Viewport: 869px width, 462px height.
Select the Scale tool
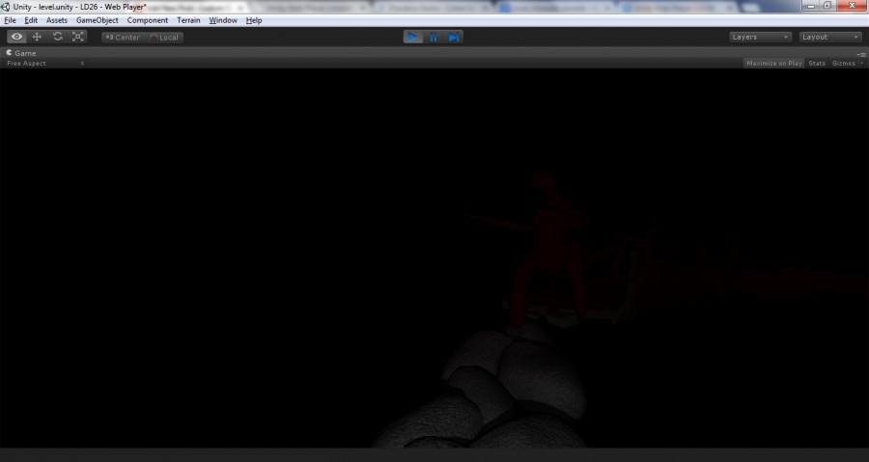[x=78, y=37]
